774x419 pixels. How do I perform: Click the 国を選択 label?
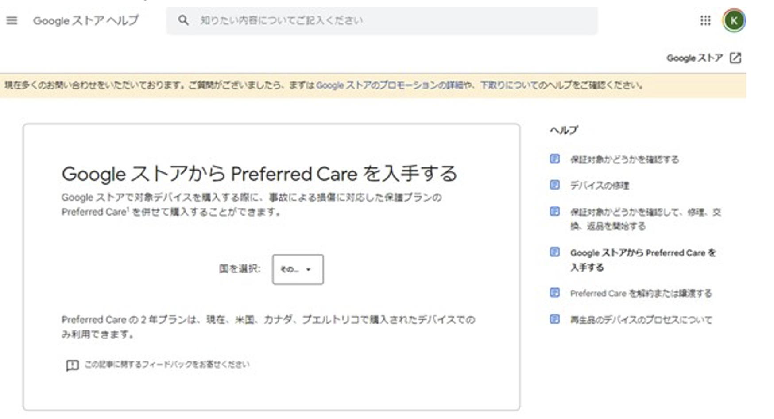pos(240,269)
